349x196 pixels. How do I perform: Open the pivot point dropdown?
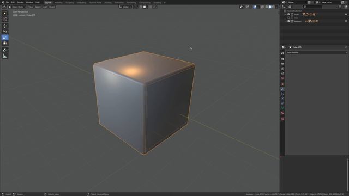136,7
